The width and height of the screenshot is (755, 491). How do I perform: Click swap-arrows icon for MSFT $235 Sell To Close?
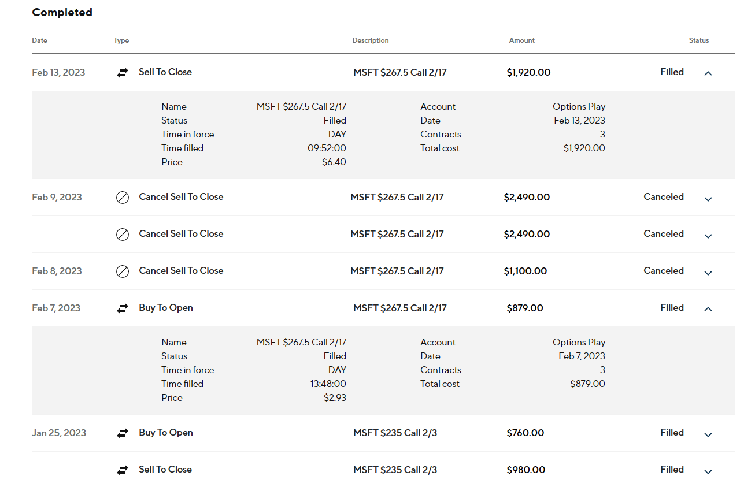(123, 470)
